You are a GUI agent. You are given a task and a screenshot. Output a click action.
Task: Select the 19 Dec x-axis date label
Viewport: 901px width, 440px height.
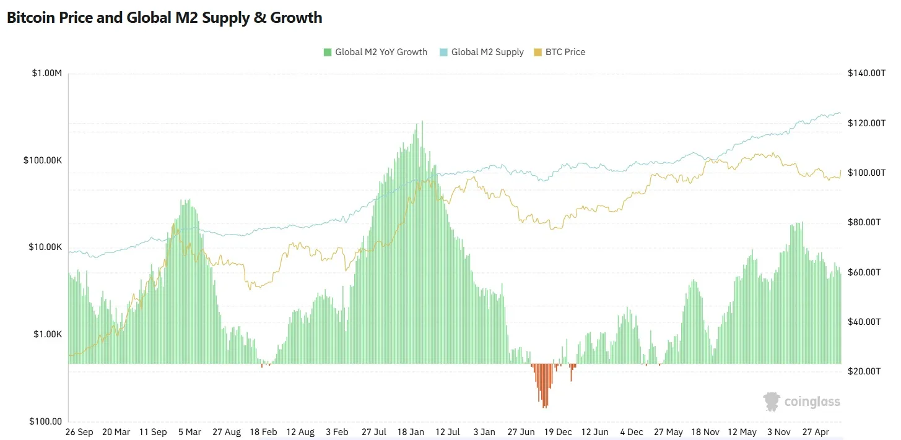click(x=557, y=432)
